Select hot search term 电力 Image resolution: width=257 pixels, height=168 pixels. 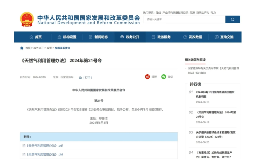[213, 13]
